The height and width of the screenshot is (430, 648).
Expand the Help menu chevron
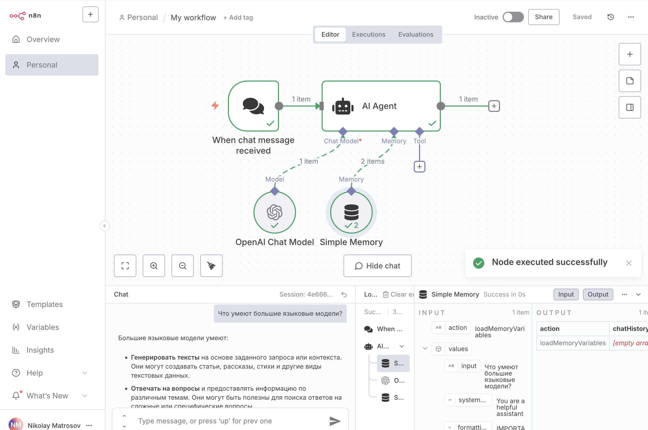(x=85, y=373)
